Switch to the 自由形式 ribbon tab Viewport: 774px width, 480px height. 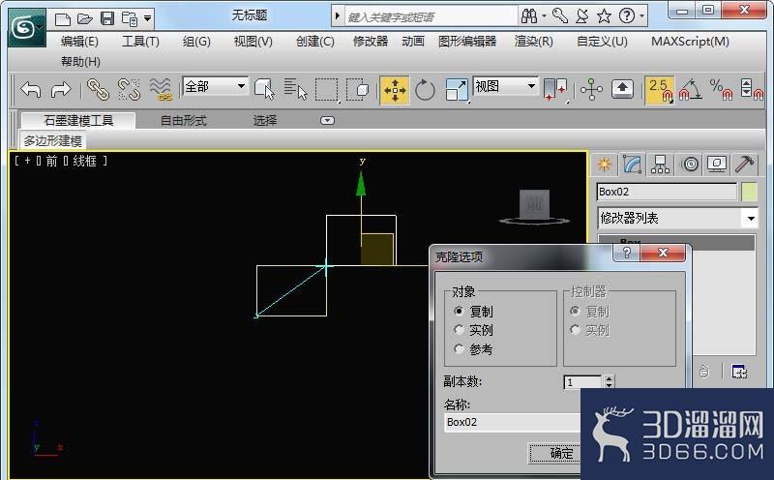(x=184, y=121)
